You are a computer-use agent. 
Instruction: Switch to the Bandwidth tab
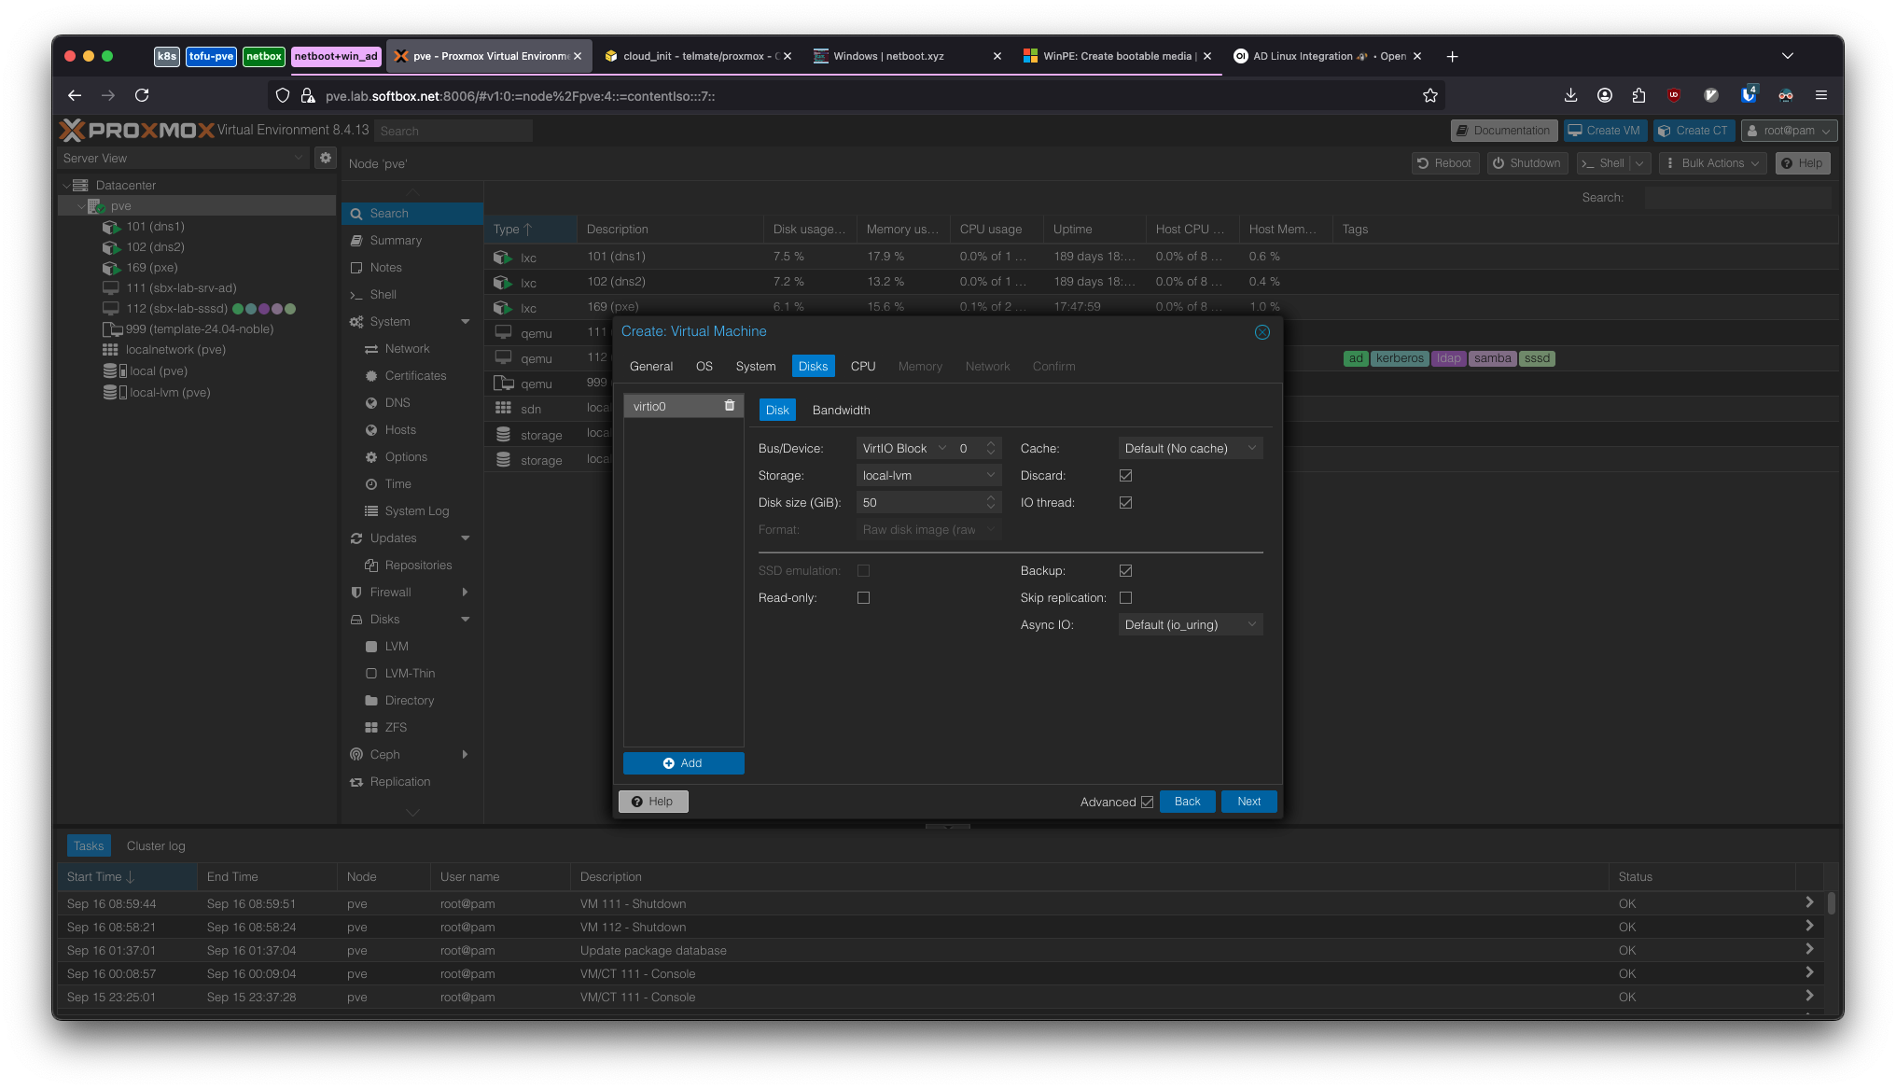coord(840,410)
